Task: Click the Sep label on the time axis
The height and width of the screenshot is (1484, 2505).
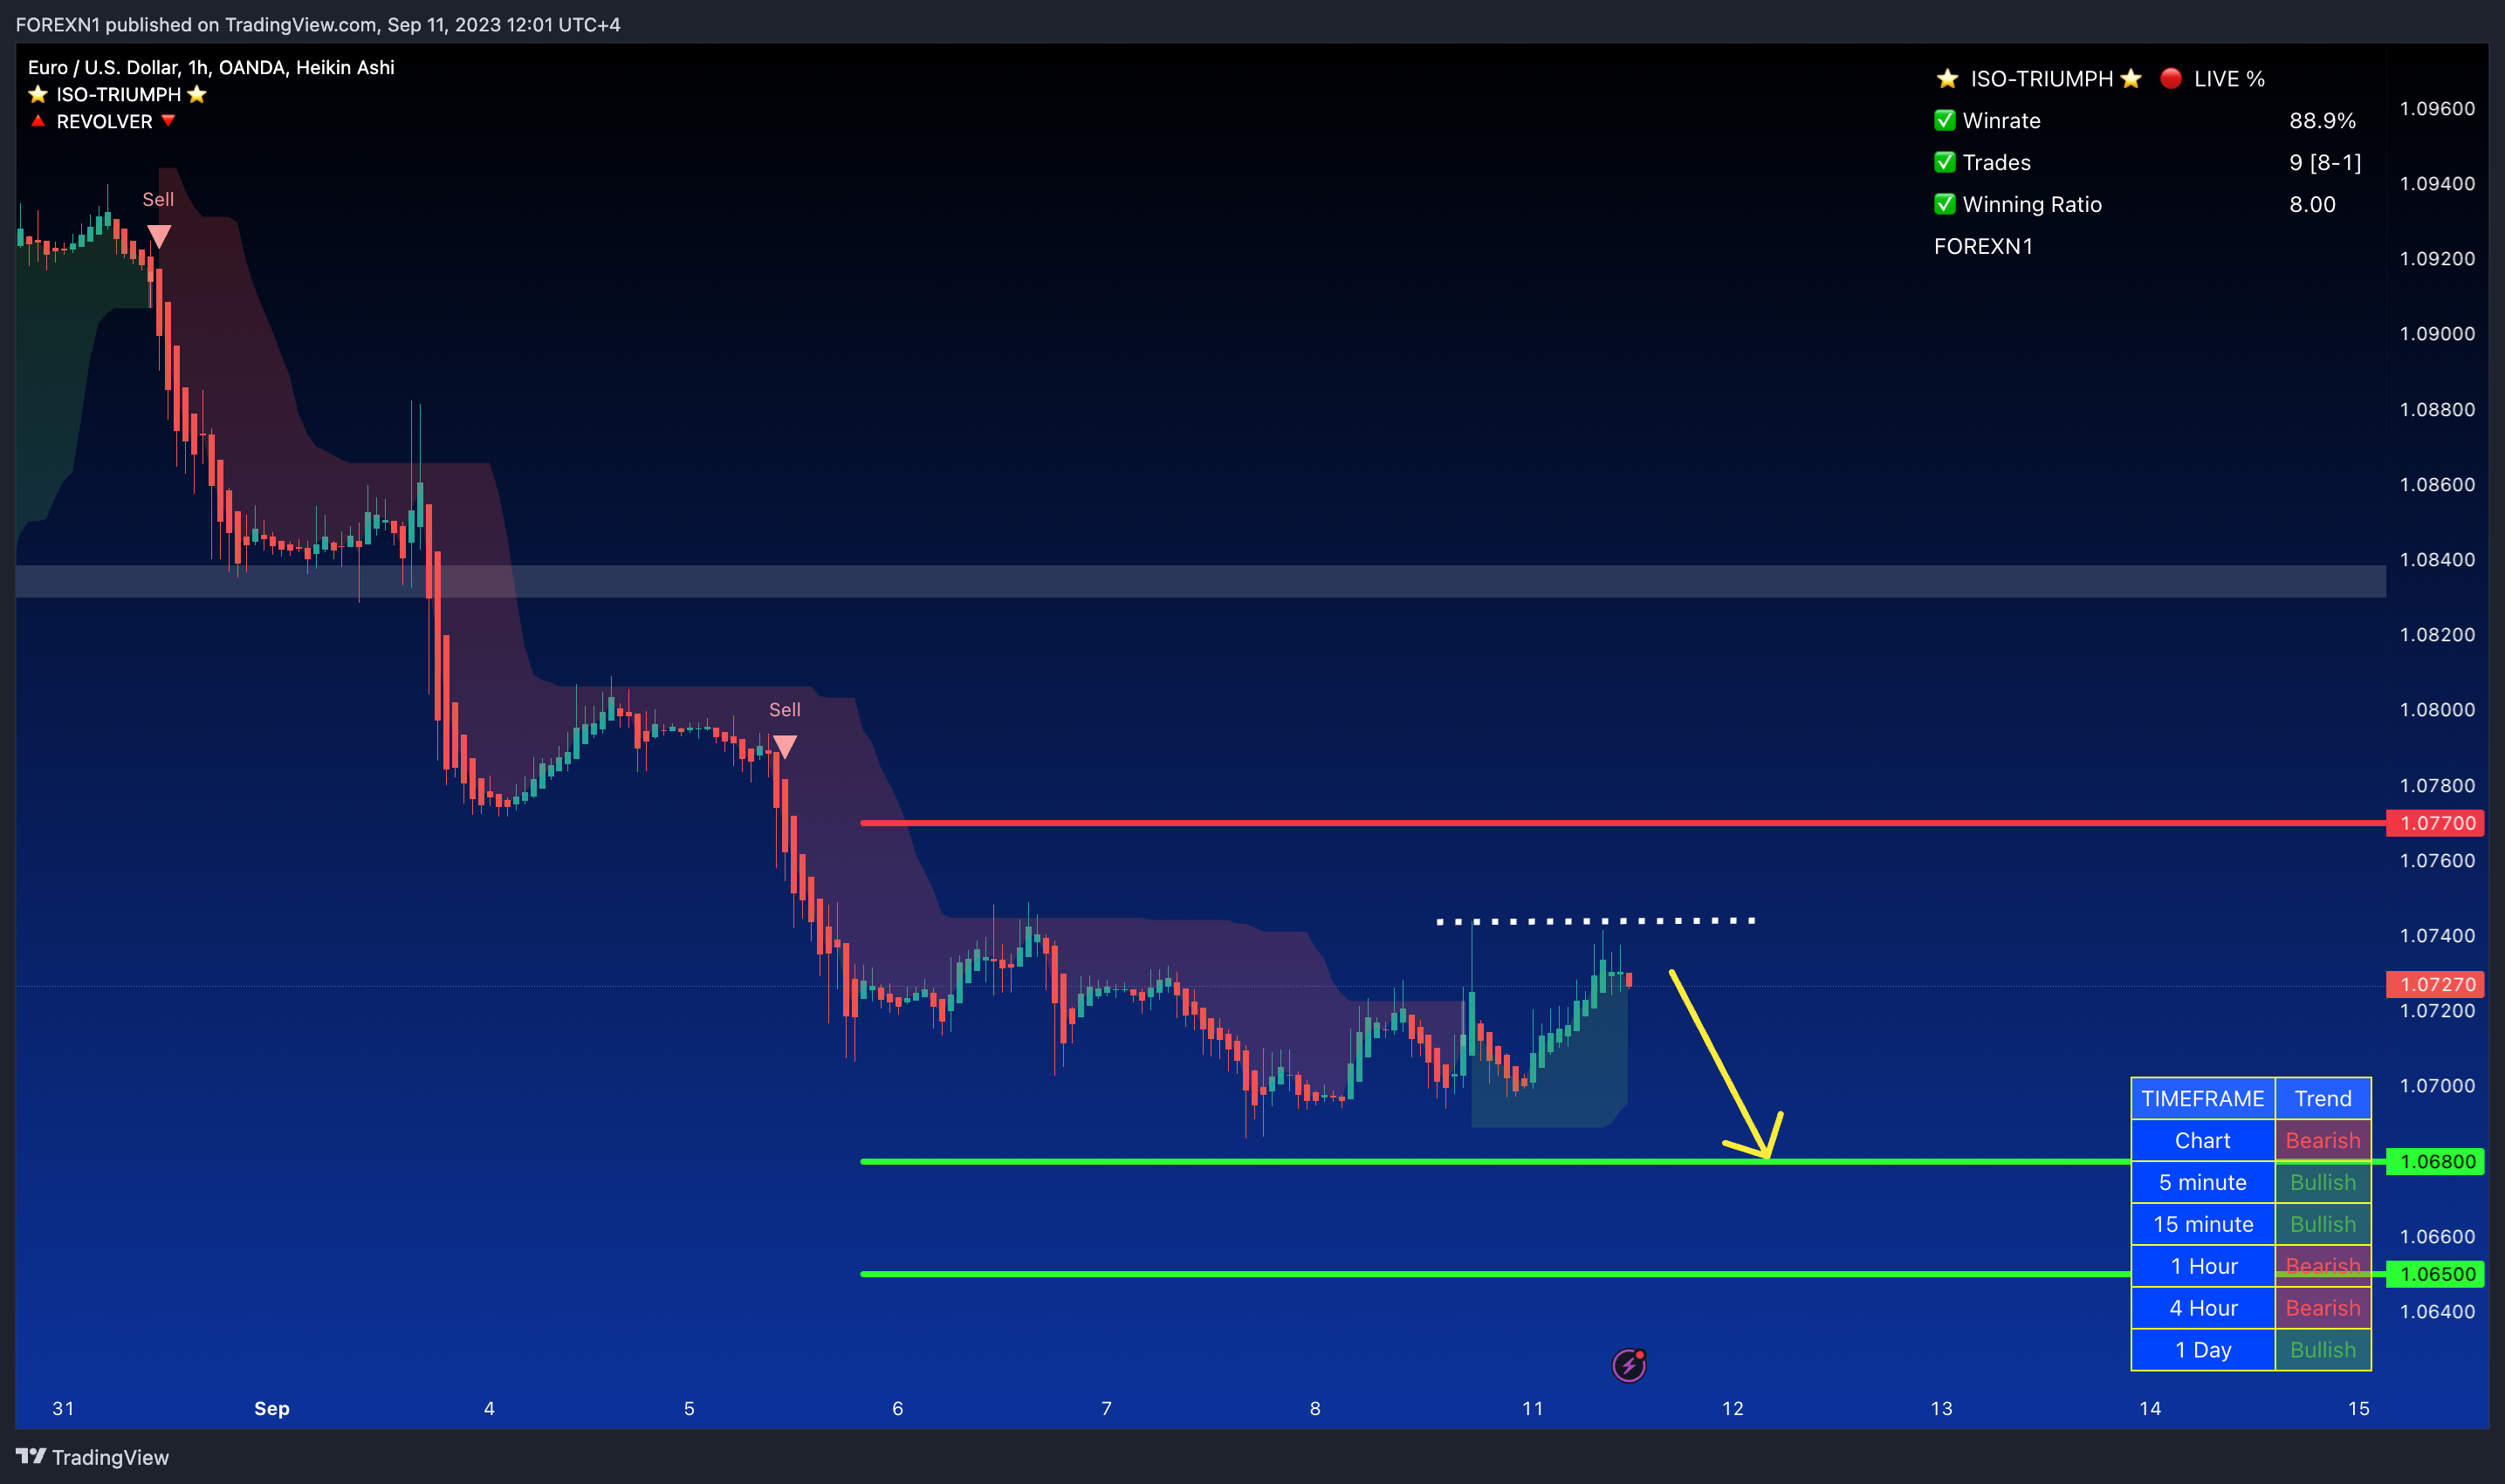Action: click(272, 1408)
